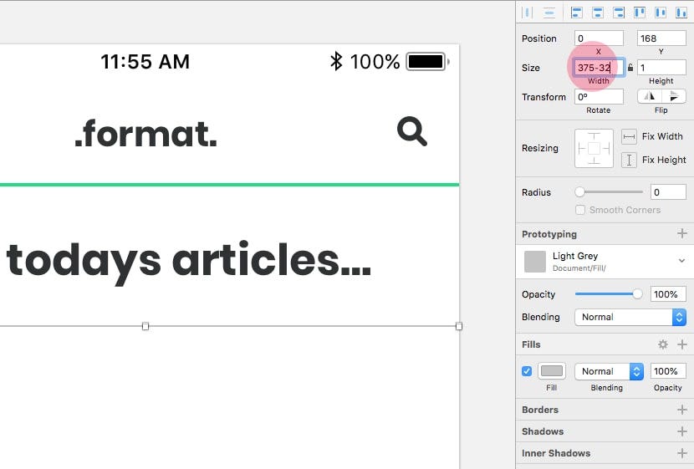Click the Radius value field
Screen dimensions: 694x469
click(668, 192)
